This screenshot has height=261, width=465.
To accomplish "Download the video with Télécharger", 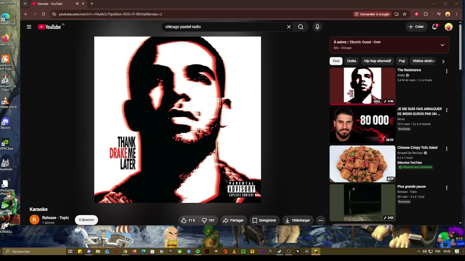I will click(298, 220).
